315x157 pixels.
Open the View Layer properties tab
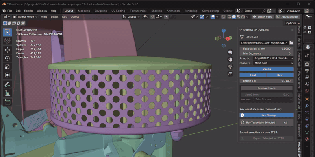tap(307, 77)
